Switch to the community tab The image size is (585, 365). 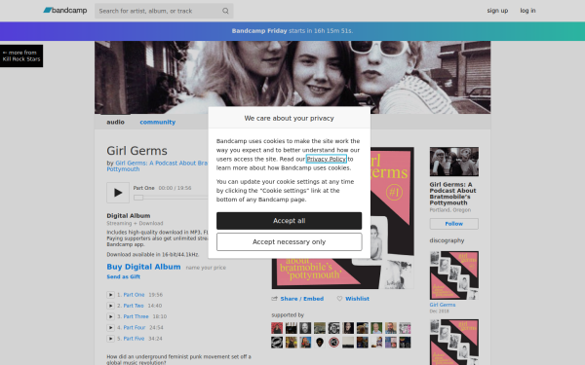157,123
